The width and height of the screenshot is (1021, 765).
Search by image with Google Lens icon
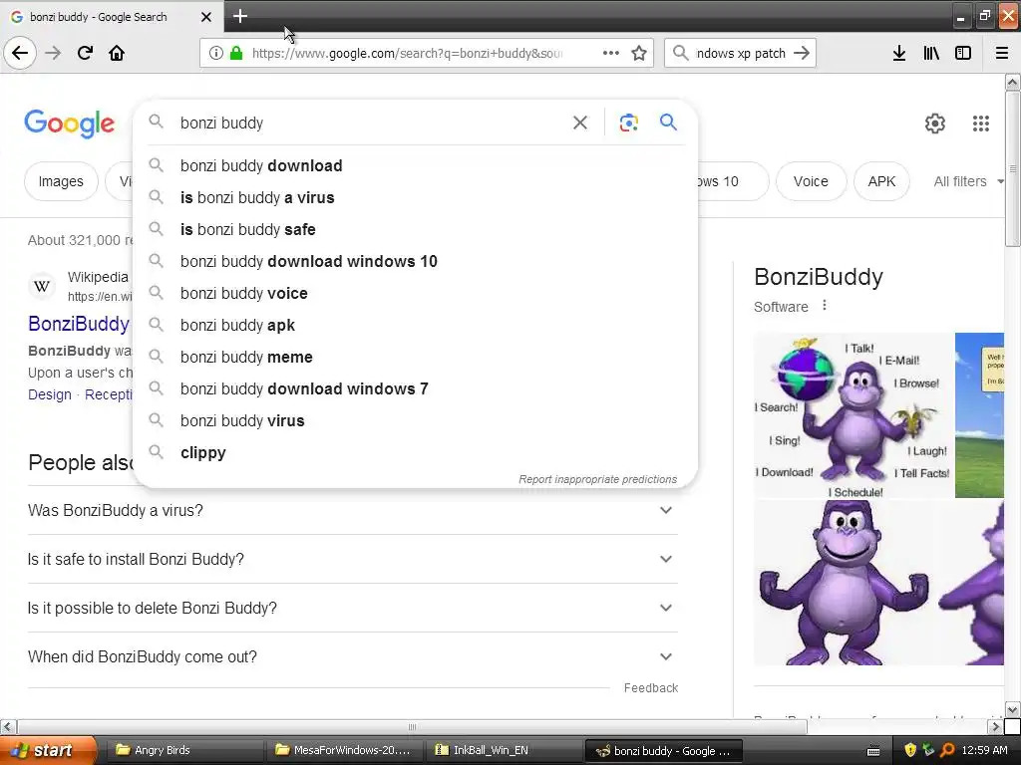628,123
